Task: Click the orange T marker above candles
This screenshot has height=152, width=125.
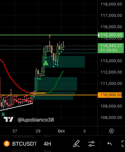Action: (50, 37)
